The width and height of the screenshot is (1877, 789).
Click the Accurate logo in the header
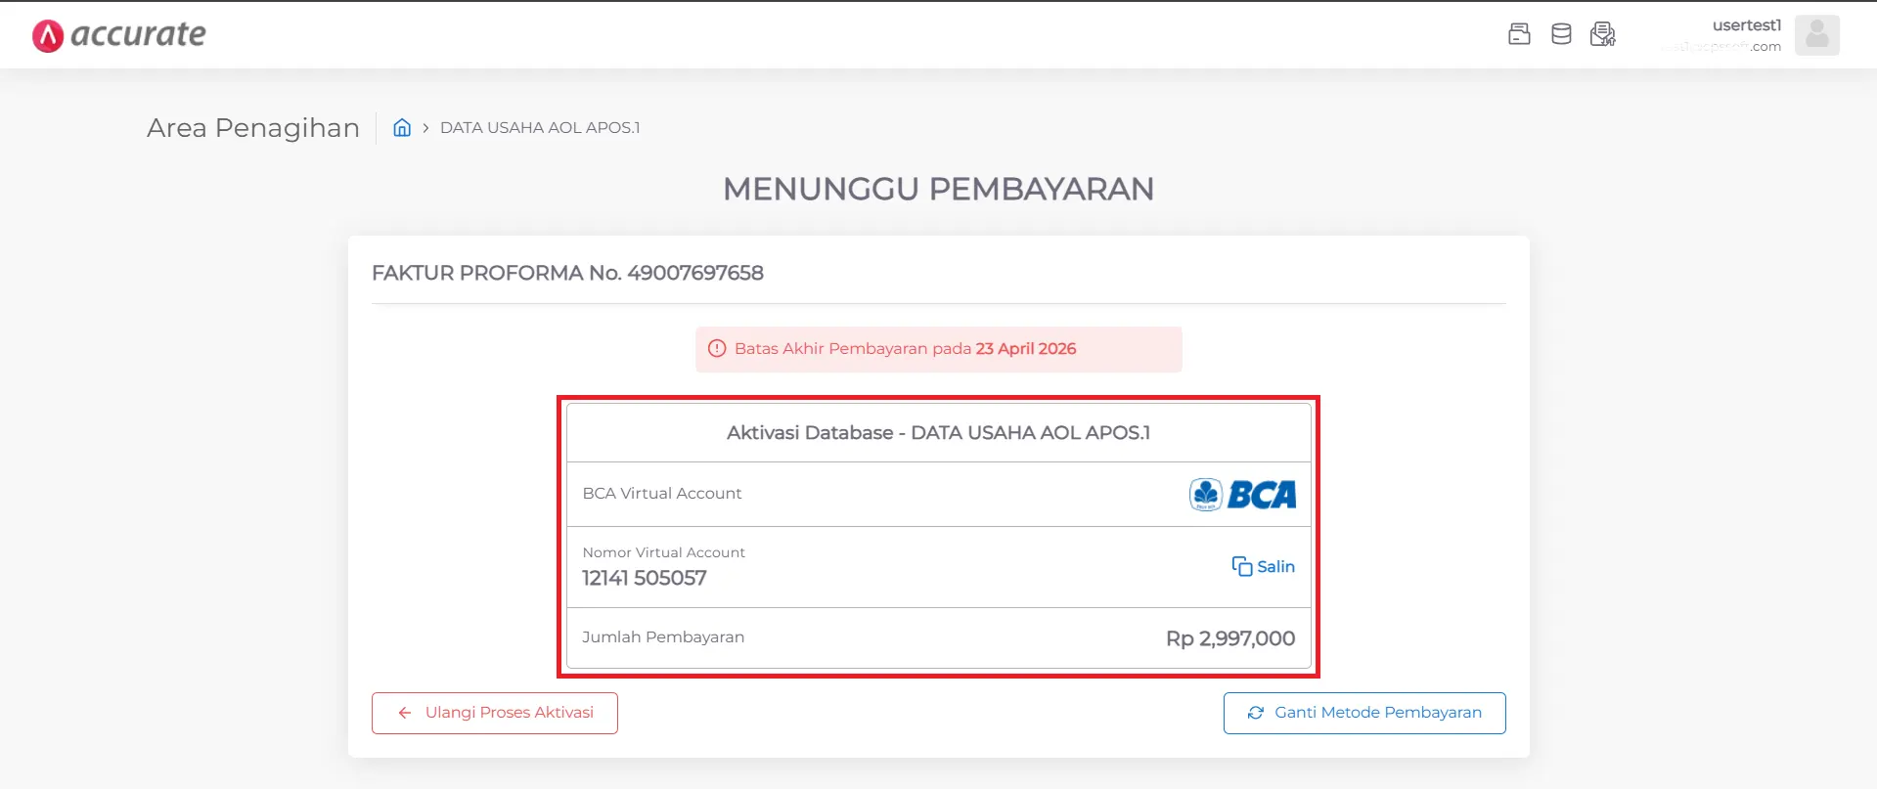(x=118, y=35)
